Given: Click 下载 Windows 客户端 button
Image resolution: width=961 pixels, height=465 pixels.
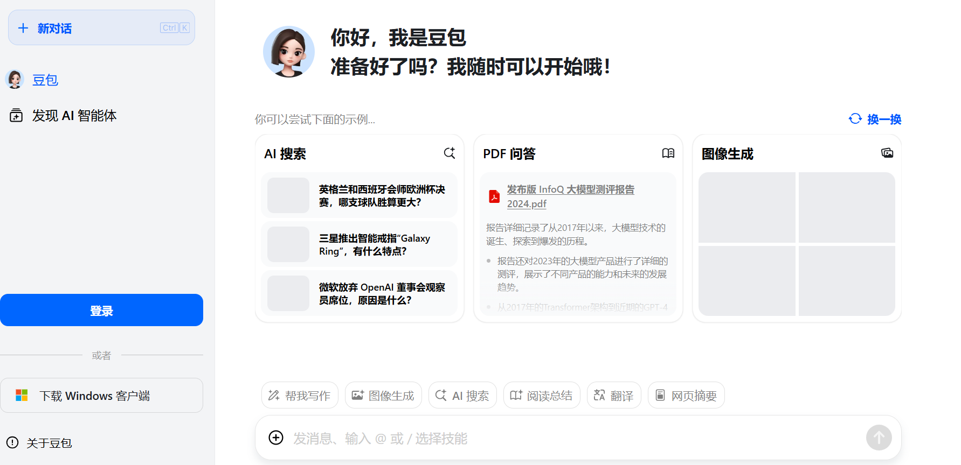Looking at the screenshot, I should [x=101, y=396].
